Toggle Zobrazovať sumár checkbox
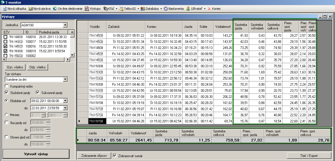Viewport: 335px width, 161px height. pyautogui.click(x=115, y=156)
